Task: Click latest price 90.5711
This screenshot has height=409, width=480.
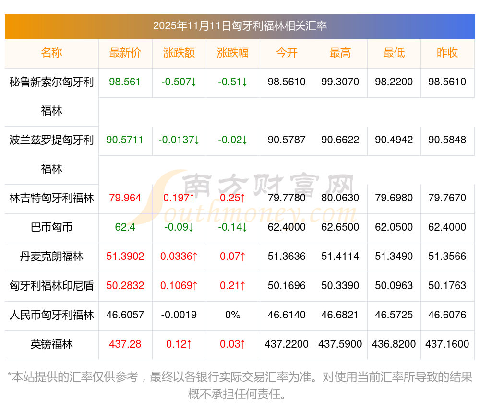Action: (x=125, y=140)
